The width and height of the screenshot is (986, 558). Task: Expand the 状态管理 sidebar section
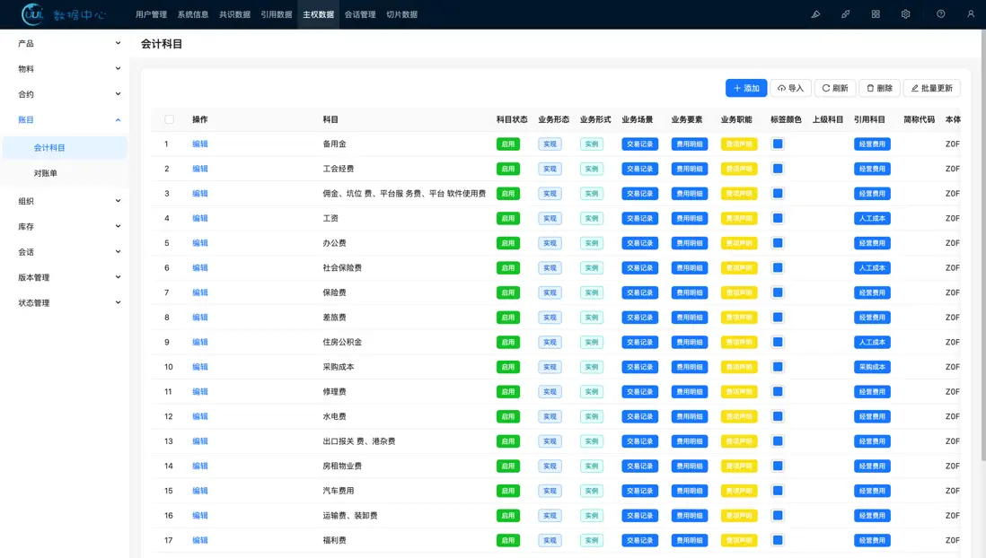pos(65,303)
